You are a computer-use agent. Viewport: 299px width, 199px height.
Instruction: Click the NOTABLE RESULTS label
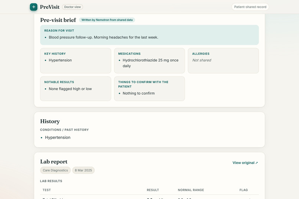coord(59,82)
